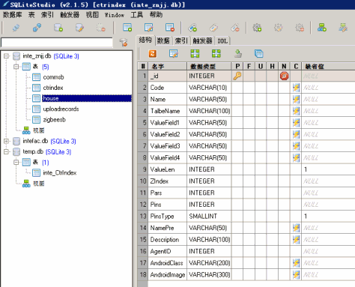This screenshot has width=355, height=287.
Task: Select the TalbeName column name cell
Action: pos(167,111)
